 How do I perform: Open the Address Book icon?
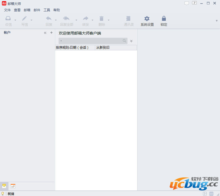click(x=128, y=19)
